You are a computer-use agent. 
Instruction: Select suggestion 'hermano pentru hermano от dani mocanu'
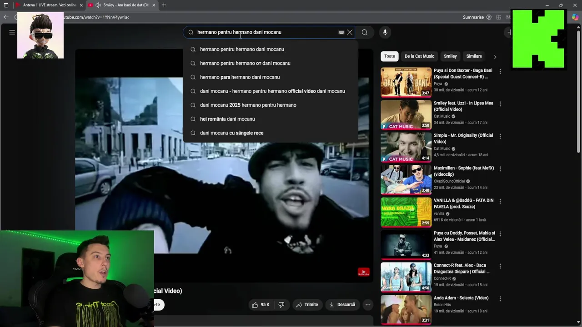pyautogui.click(x=270, y=63)
